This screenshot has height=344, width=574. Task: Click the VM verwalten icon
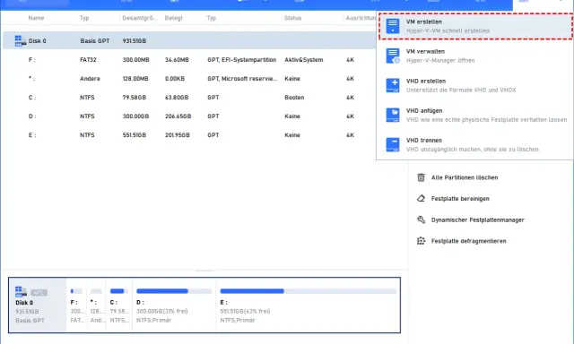coord(393,56)
